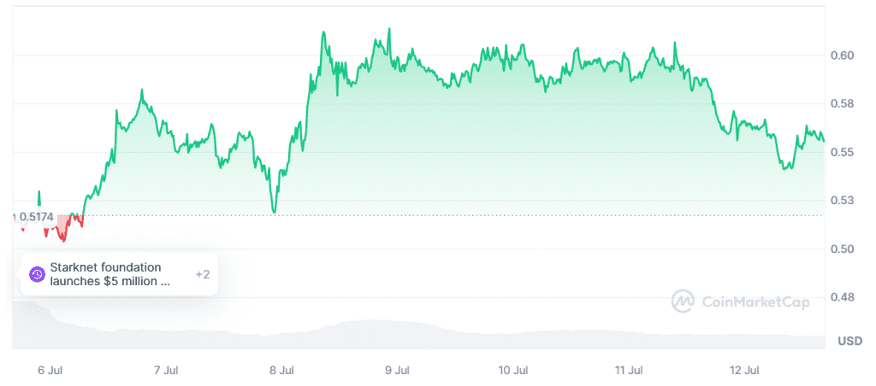Viewport: 876px width, 386px height.
Task: Click the purple news event icon
Action: coord(37,274)
